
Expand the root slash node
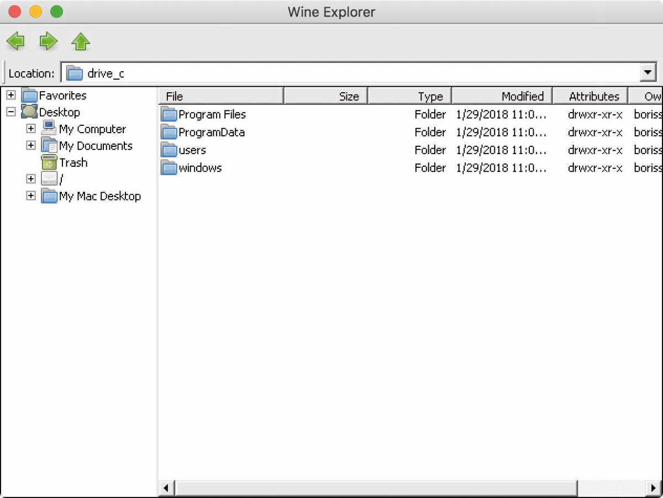coord(31,179)
